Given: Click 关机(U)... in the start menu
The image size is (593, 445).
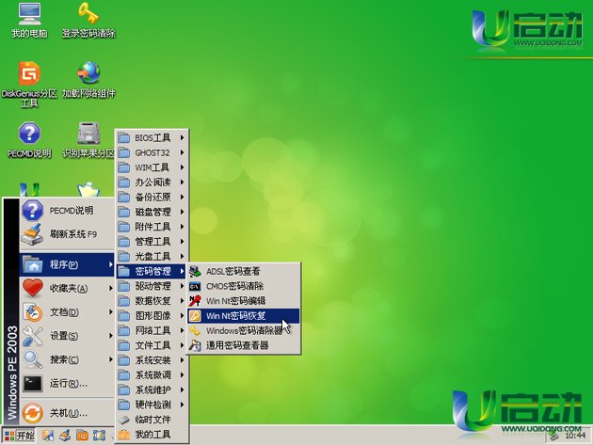Looking at the screenshot, I should pos(67,413).
